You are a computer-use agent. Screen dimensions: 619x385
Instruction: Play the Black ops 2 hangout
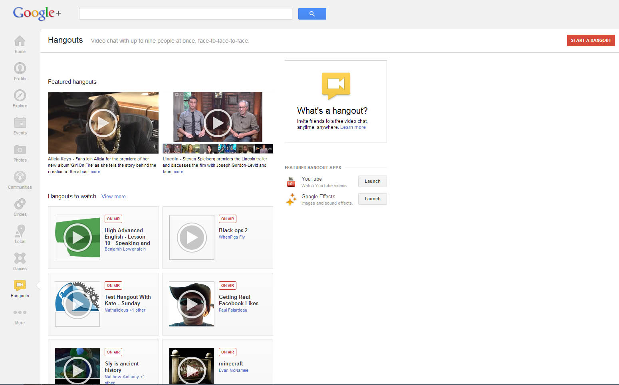pyautogui.click(x=192, y=237)
